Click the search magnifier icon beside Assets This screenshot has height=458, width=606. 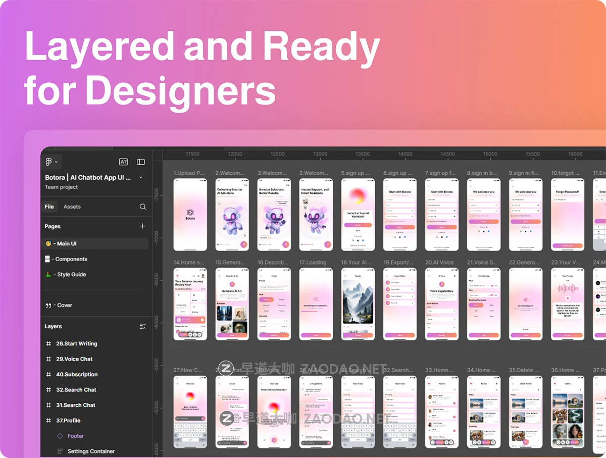coord(143,207)
